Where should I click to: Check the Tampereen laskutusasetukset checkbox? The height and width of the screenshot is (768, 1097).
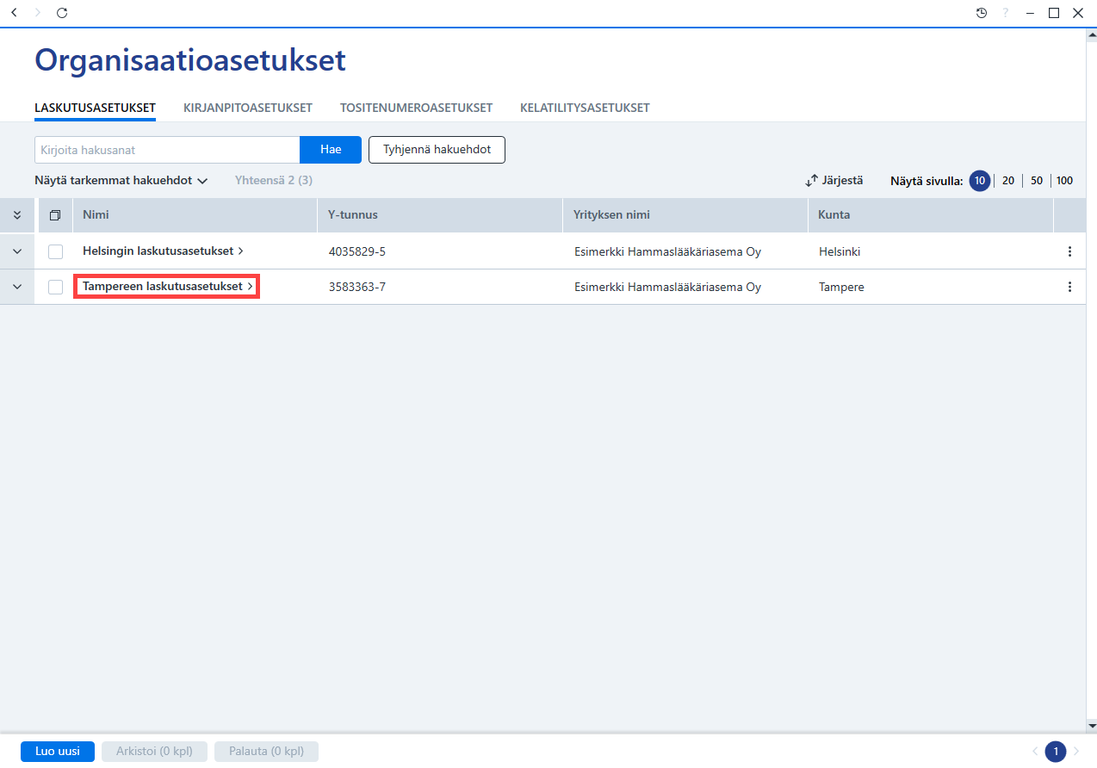click(x=55, y=287)
